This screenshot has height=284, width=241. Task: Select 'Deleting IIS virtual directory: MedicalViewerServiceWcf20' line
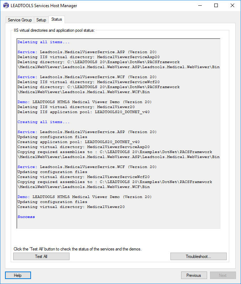pyautogui.click(x=88, y=82)
